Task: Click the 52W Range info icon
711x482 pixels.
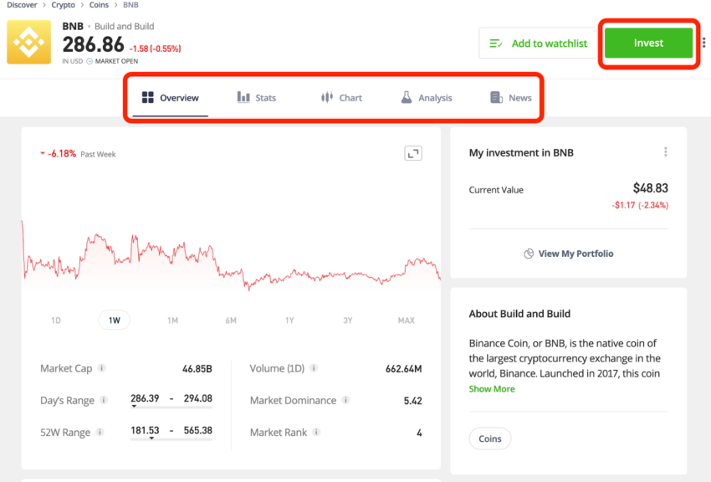Action: point(100,432)
